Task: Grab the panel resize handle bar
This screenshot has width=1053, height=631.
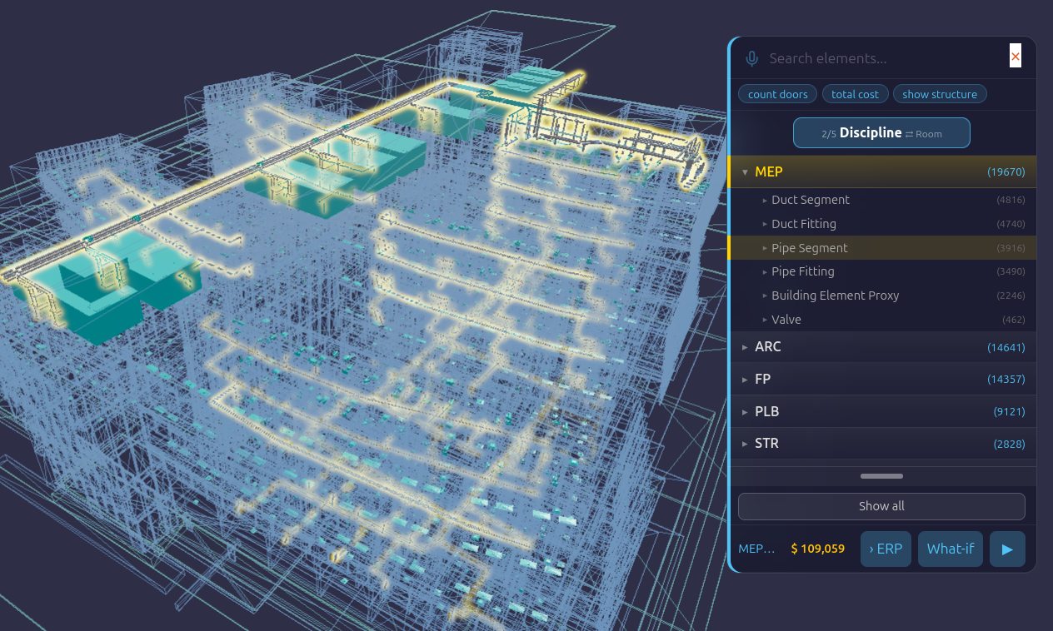Action: (881, 476)
